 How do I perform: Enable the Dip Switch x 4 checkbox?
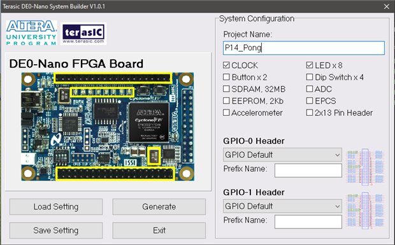click(310, 77)
